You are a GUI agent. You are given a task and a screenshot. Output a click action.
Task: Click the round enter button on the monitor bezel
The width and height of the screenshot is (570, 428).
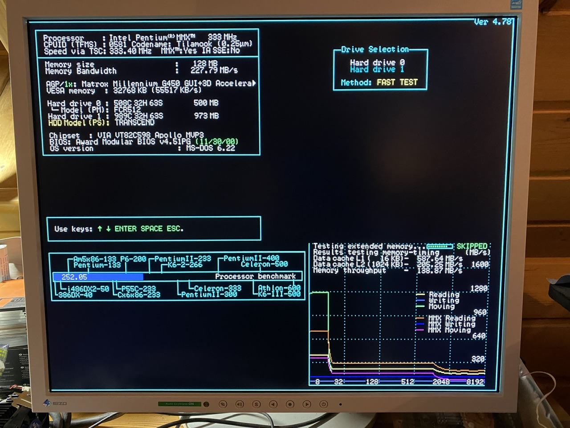pos(290,404)
